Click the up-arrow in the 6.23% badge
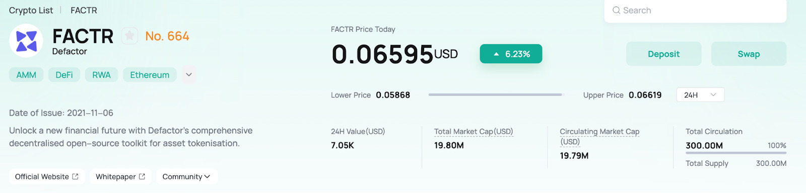Viewport: 806px width, 193px height. coord(496,54)
